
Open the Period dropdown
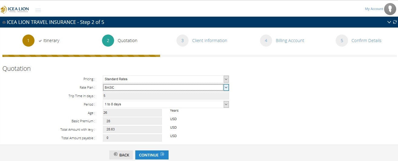pyautogui.click(x=166, y=104)
